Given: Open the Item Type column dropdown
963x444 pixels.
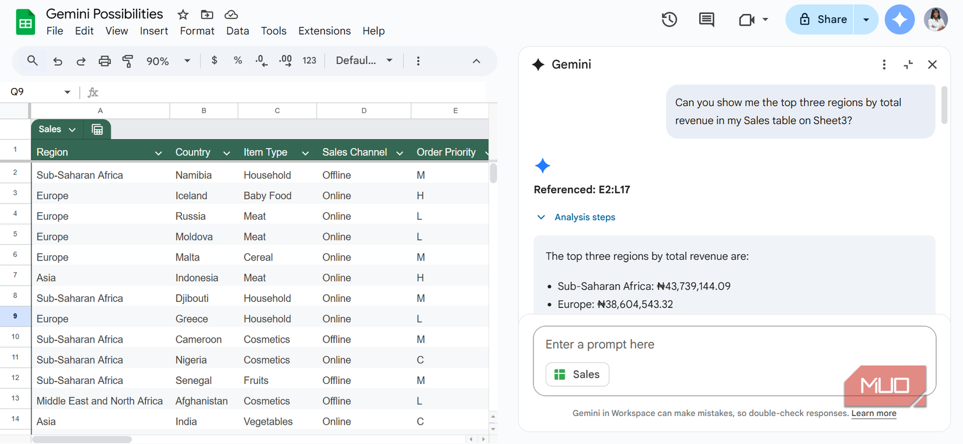Looking at the screenshot, I should point(305,153).
